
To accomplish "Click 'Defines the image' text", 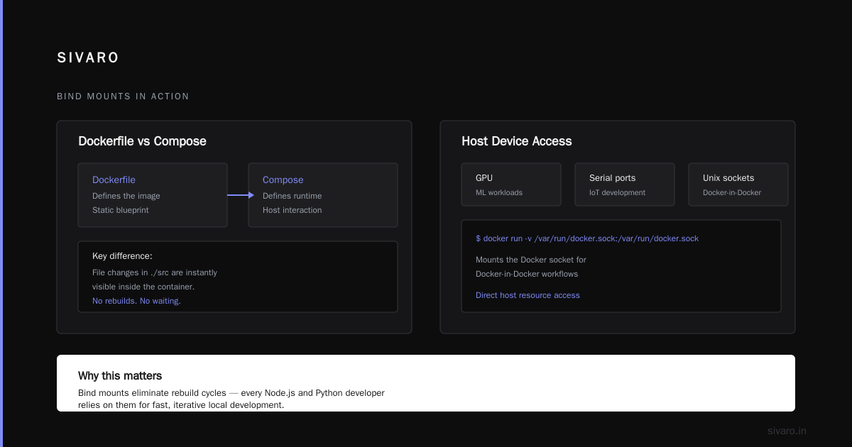I will [x=126, y=196].
